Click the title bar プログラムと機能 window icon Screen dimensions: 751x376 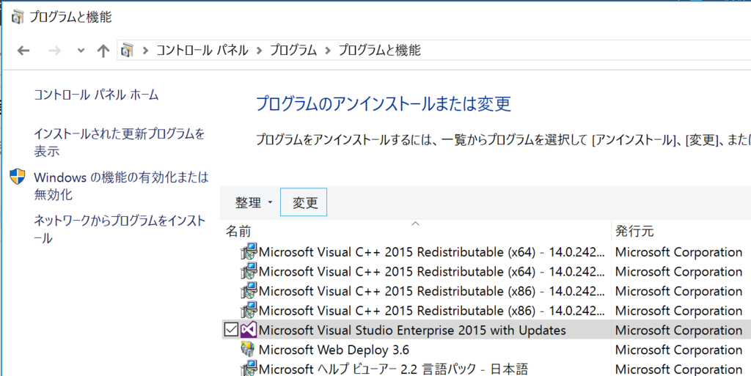[17, 18]
